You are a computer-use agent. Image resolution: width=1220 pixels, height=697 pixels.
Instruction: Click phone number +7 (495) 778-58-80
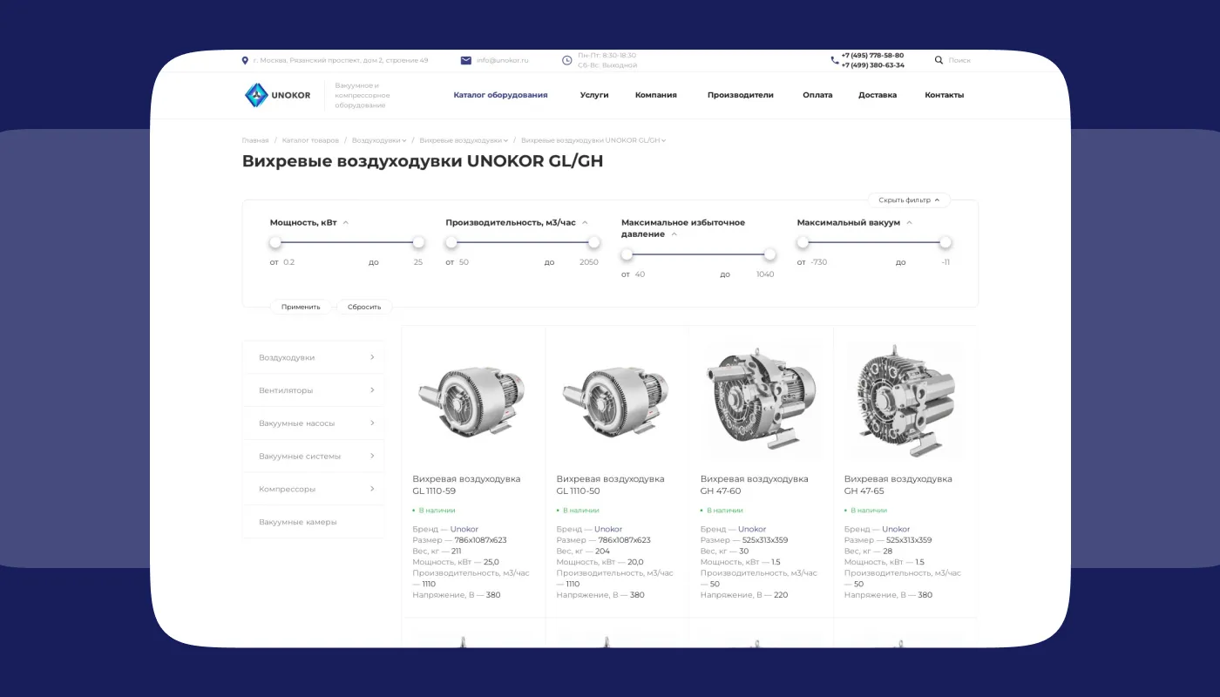(x=872, y=55)
